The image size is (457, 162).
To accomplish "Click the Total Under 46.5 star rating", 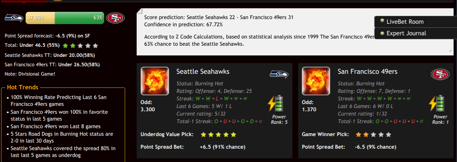I will pyautogui.click(x=80, y=46).
